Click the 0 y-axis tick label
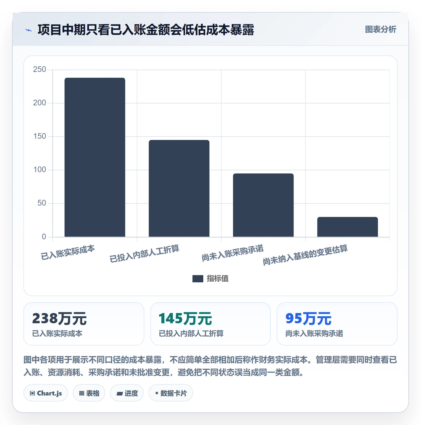The image size is (421, 425). pyautogui.click(x=44, y=237)
